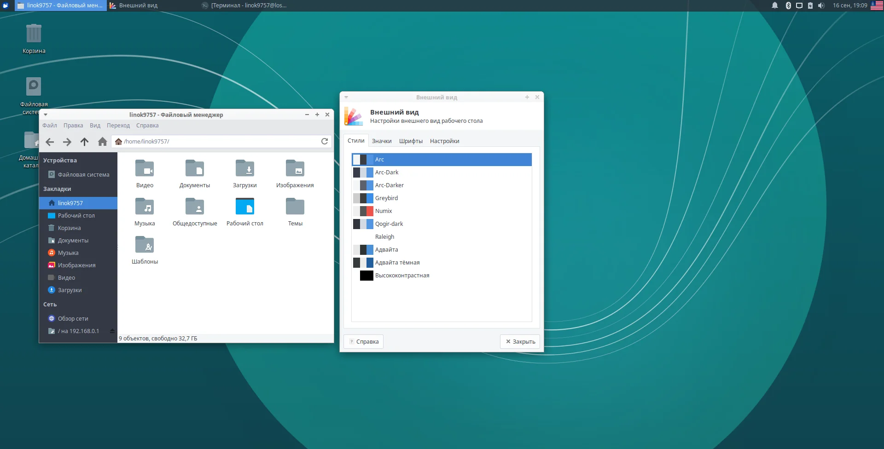Open the Переход menu
The height and width of the screenshot is (449, 884).
118,126
